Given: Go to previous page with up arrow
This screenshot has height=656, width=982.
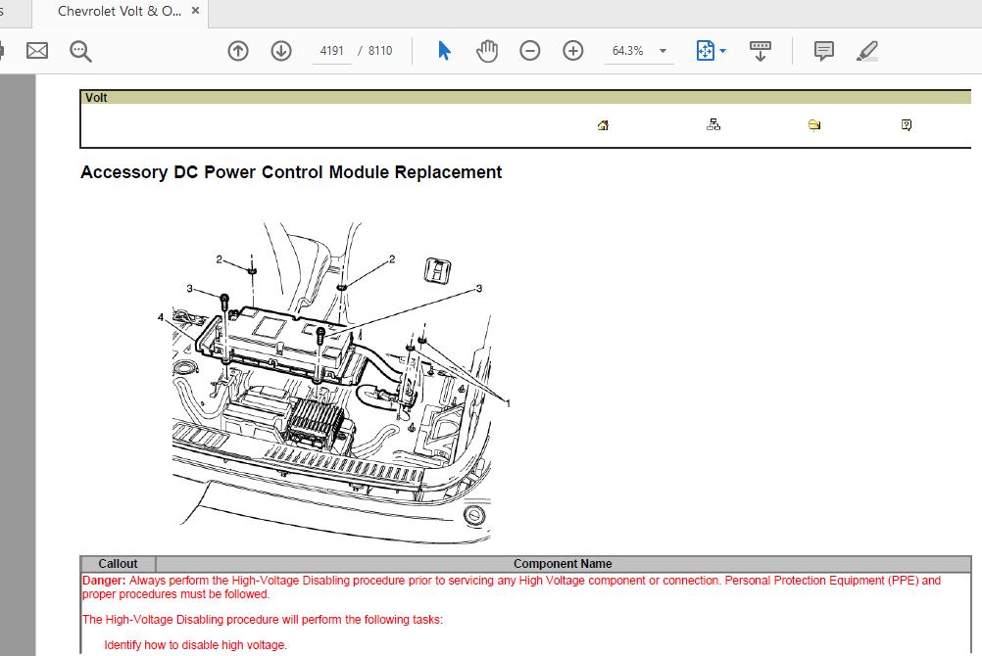Looking at the screenshot, I should tap(238, 51).
